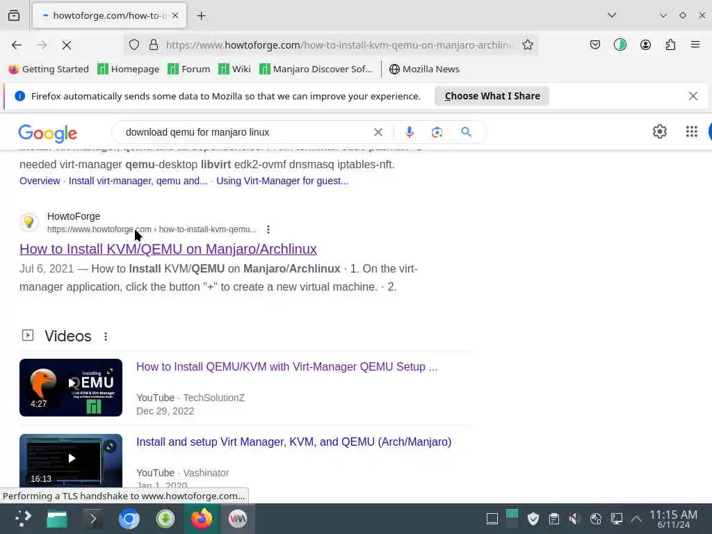Open extensions puzzle icon
Viewport: 712px width, 534px height.
click(x=670, y=45)
